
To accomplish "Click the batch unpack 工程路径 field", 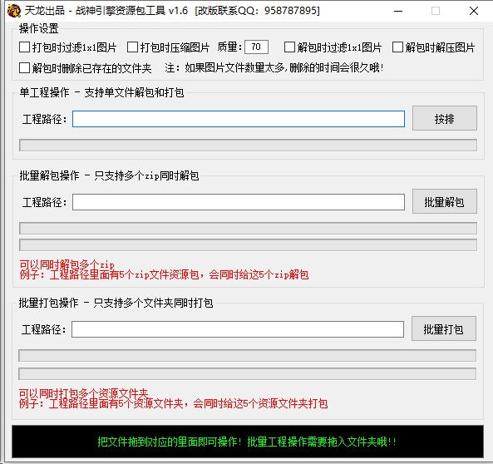I will pos(239,202).
